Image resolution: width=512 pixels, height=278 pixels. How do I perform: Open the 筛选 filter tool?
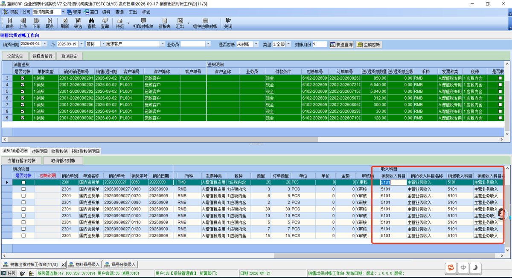coord(78,23)
